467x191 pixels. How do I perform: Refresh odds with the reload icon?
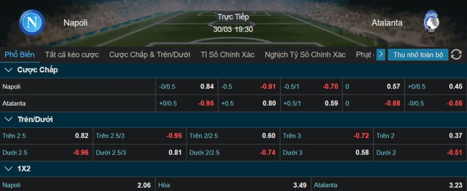click(x=456, y=55)
